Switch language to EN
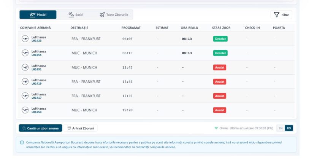Viewport: 314px width, 160px height. pos(281,128)
